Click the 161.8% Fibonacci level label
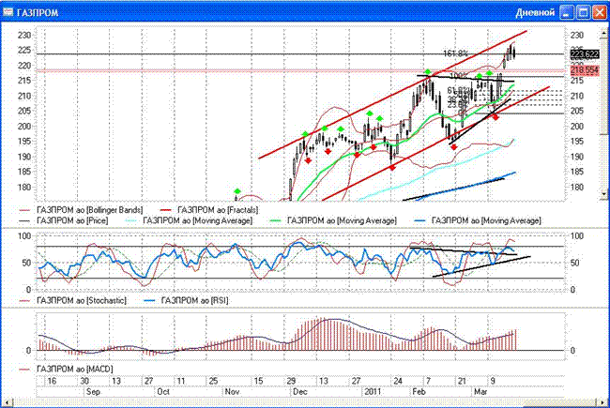The image size is (610, 408). click(455, 53)
